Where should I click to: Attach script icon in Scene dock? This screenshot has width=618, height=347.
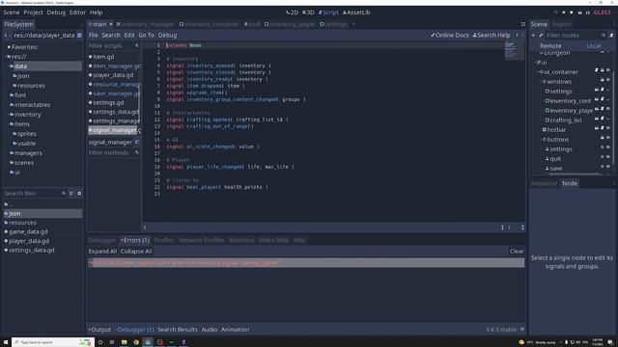pyautogui.click(x=611, y=36)
